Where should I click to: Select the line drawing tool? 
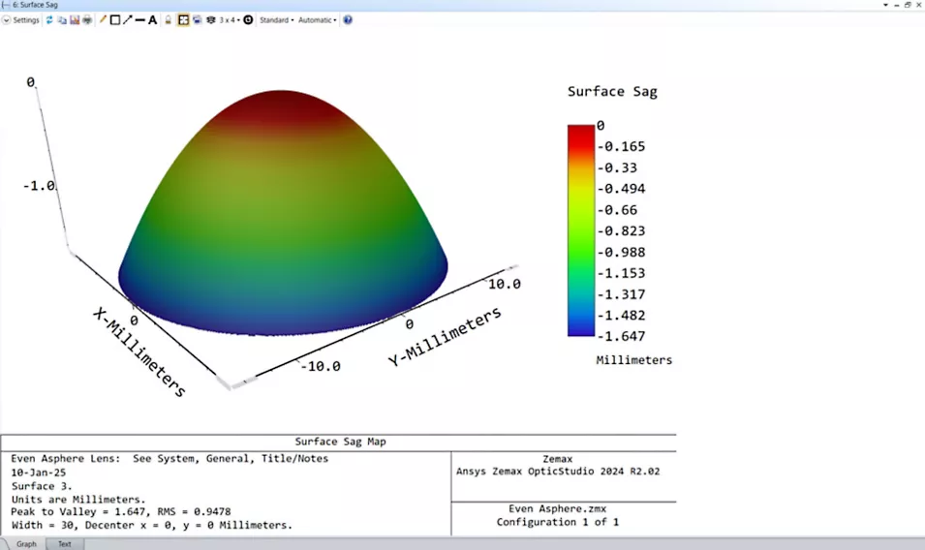[140, 19]
